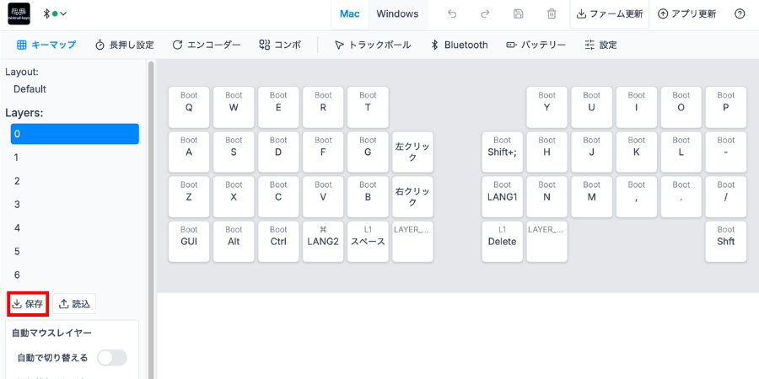This screenshot has width=759, height=379.
Task: Open help via question mark icon
Action: point(740,14)
